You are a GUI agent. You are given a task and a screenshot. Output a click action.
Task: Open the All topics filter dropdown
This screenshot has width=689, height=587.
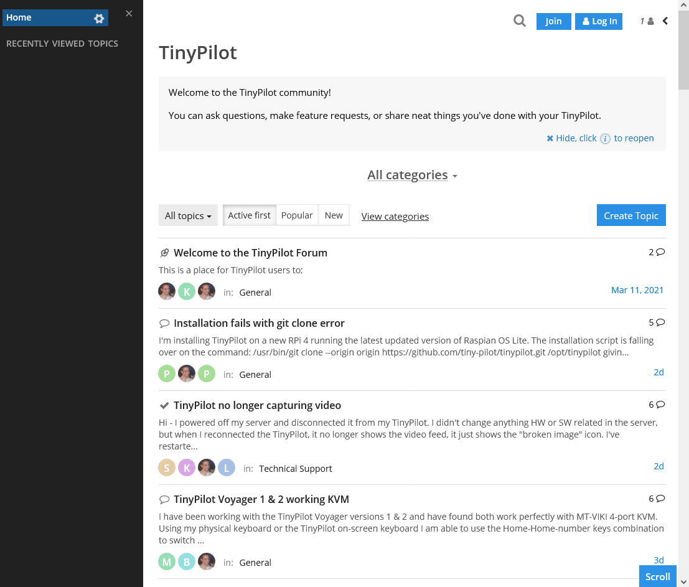[188, 215]
